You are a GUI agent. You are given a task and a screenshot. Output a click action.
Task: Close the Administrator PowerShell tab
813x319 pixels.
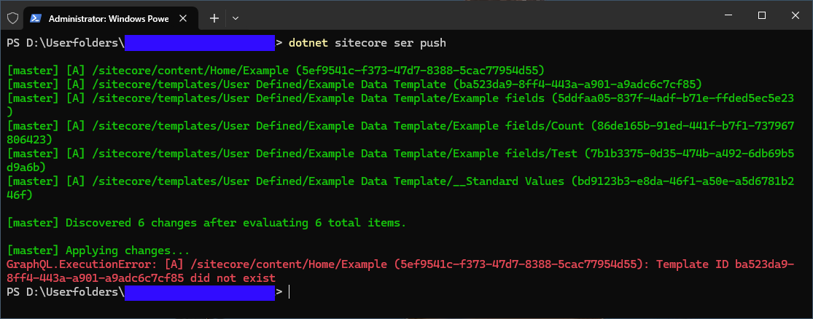182,18
